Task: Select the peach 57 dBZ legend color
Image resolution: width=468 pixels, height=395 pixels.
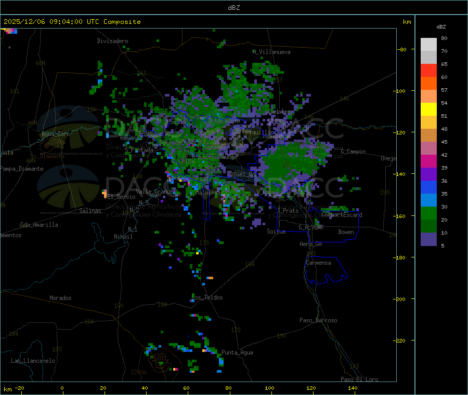Action: [428, 96]
